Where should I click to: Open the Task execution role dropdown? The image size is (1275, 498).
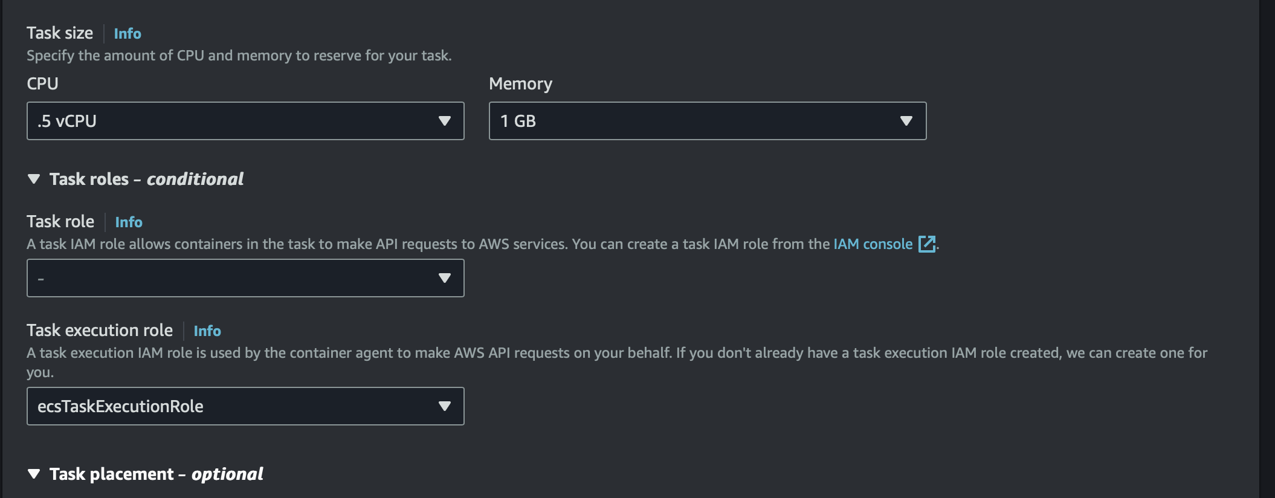click(245, 406)
